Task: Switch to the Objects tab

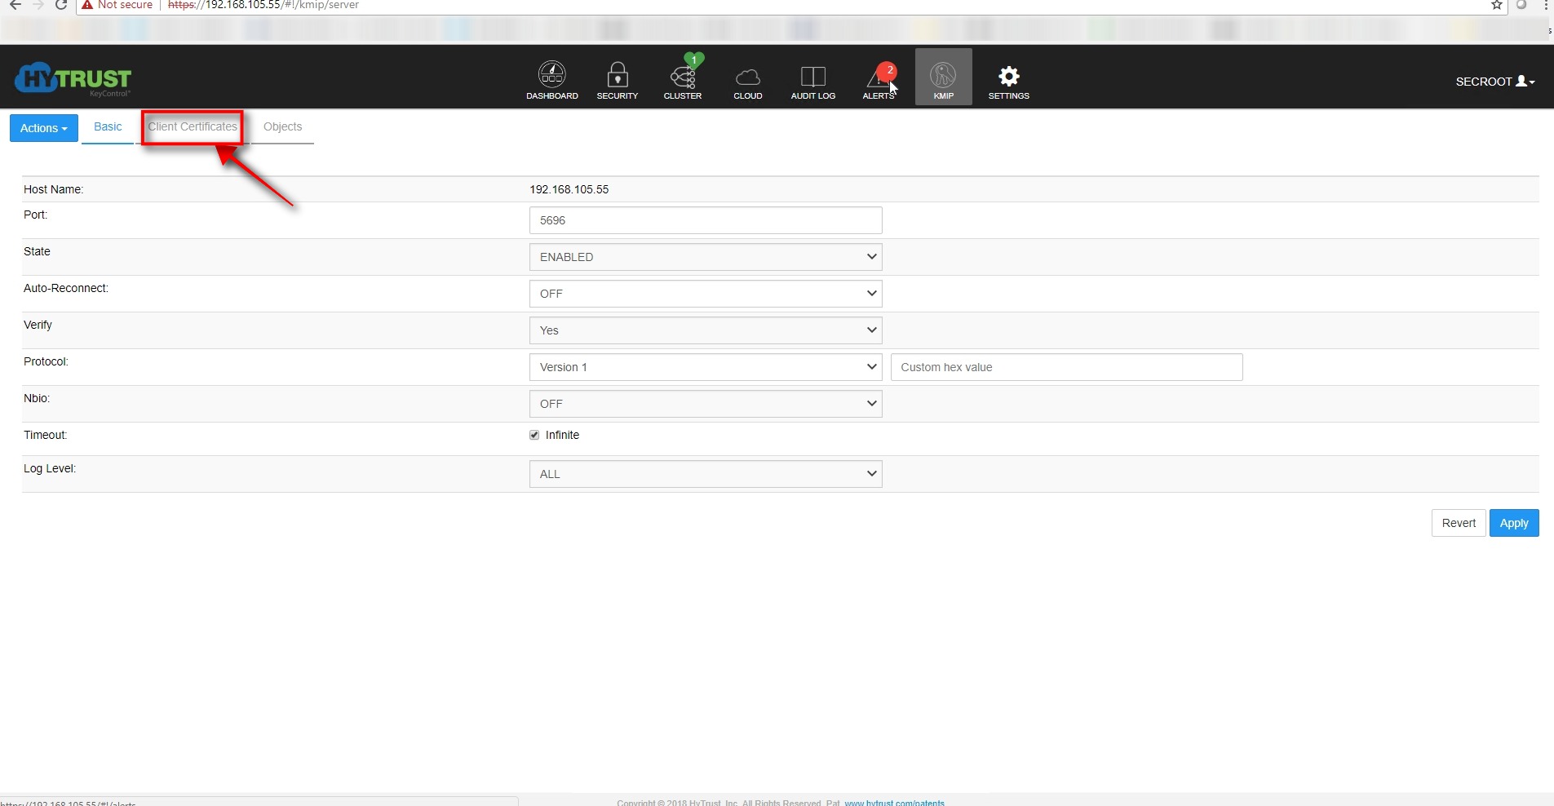Action: point(282,127)
